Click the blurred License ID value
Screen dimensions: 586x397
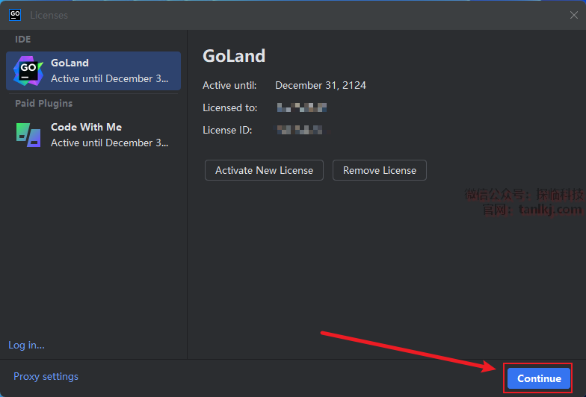click(x=300, y=130)
